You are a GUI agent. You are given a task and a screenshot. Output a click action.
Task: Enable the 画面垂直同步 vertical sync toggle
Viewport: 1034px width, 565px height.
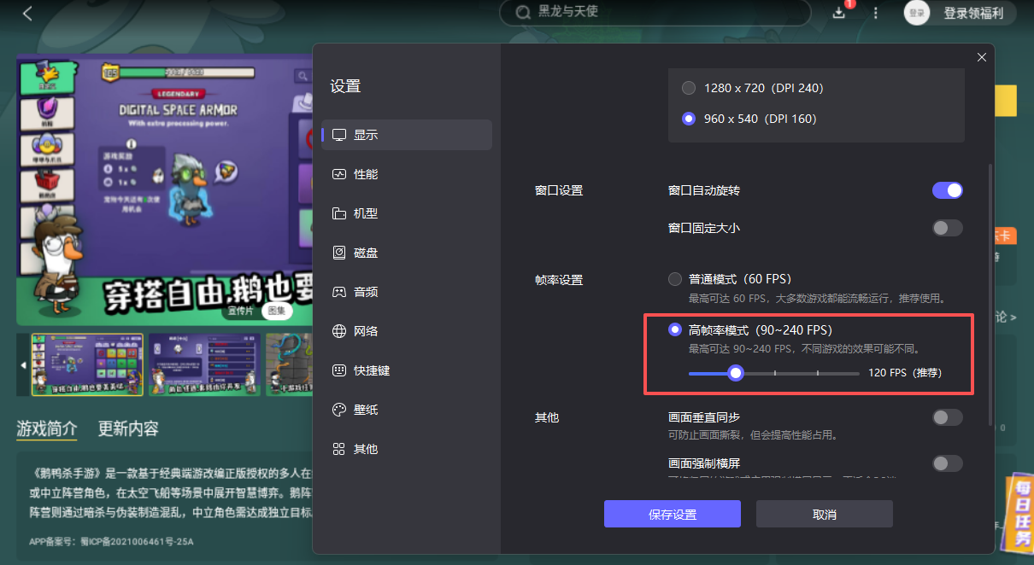tap(947, 417)
